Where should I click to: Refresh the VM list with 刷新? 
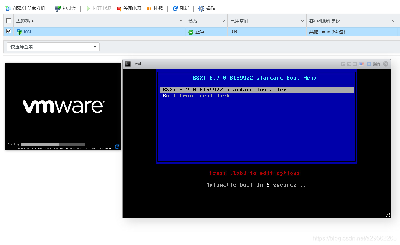pyautogui.click(x=180, y=8)
